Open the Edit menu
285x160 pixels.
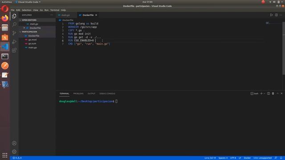18,10
